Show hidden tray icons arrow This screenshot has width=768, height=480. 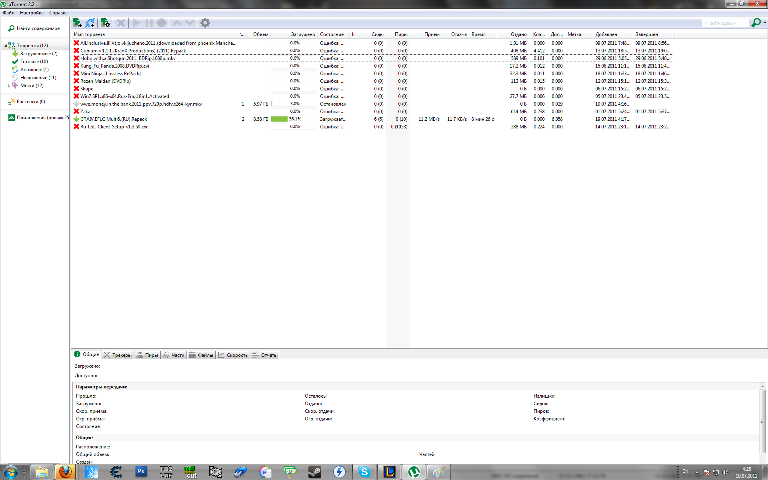[x=696, y=472]
